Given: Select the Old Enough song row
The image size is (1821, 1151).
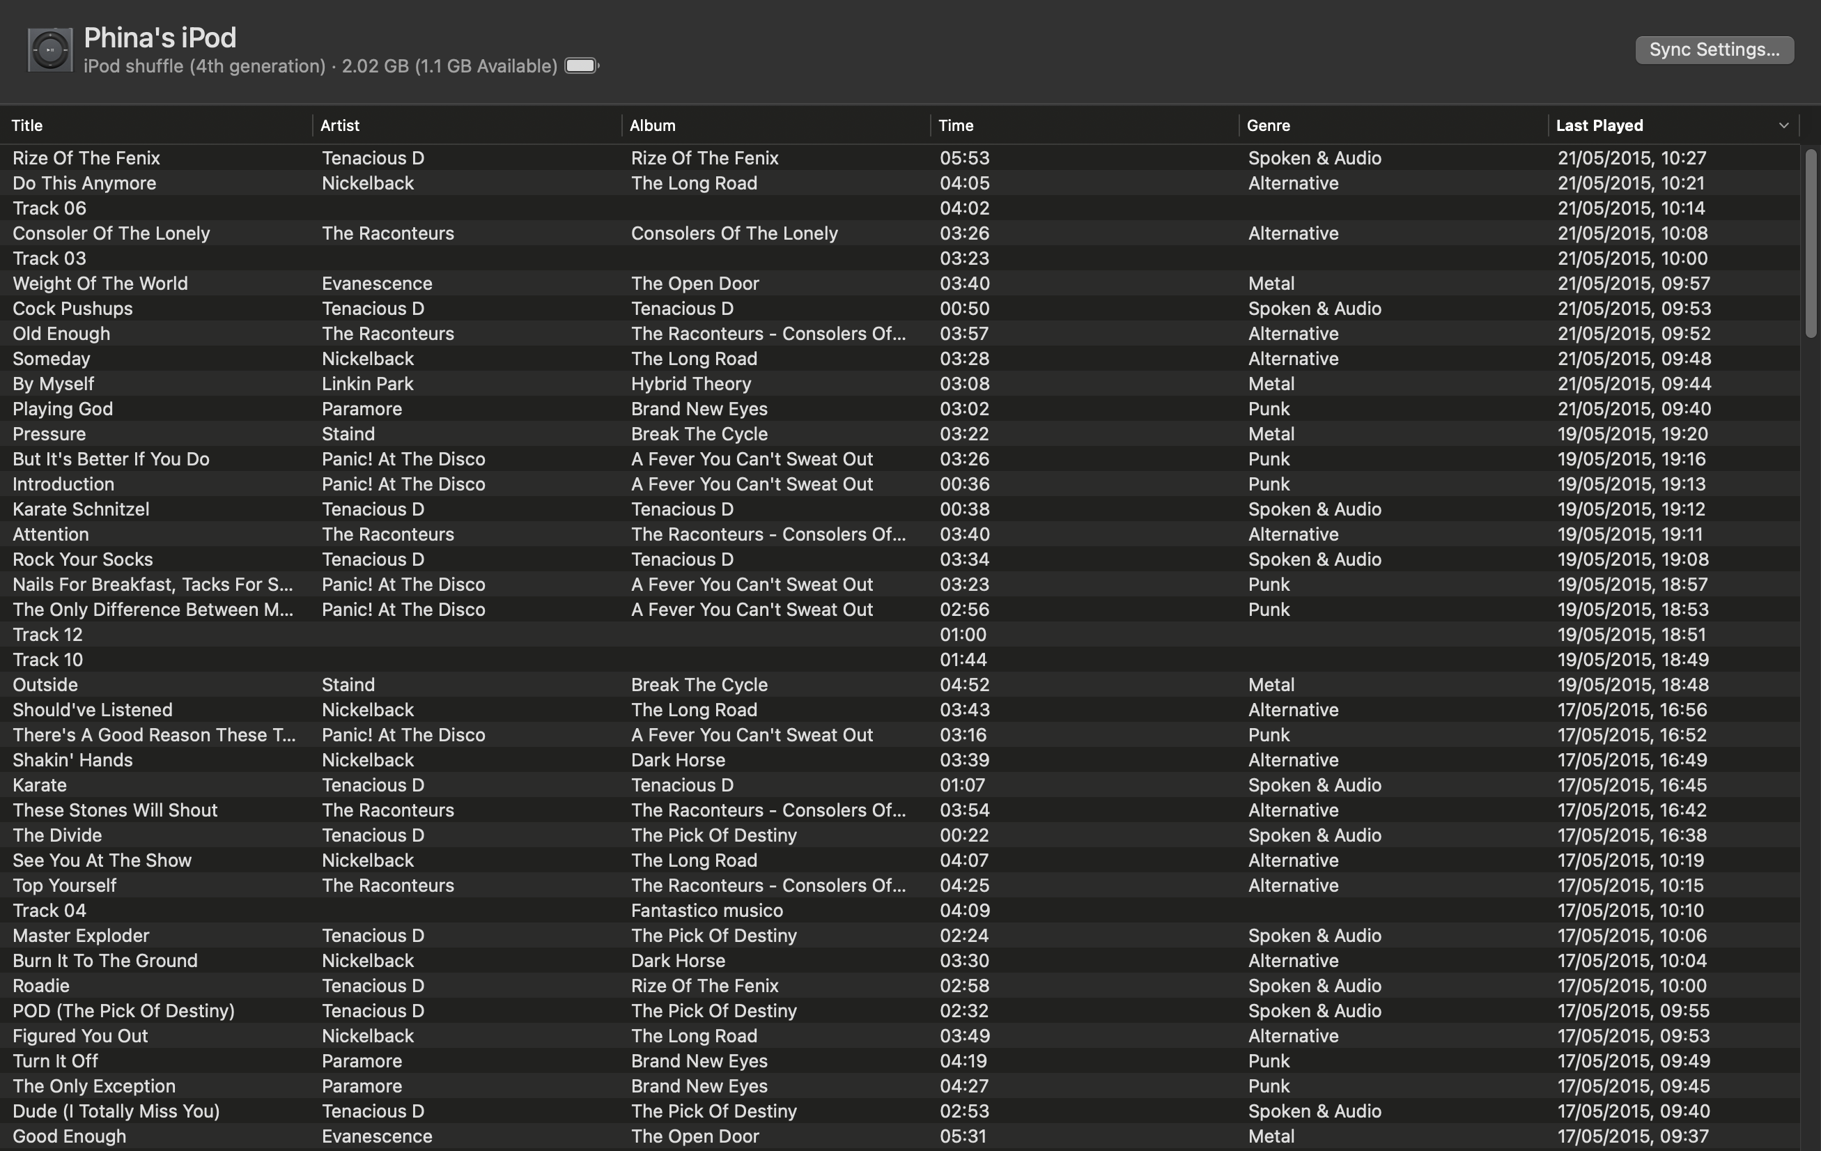Looking at the screenshot, I should click(x=900, y=334).
